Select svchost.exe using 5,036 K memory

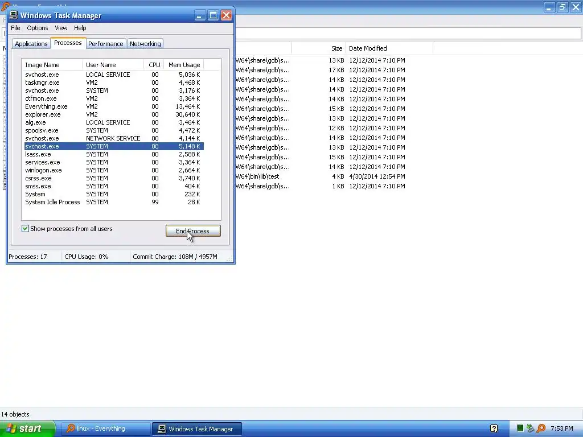click(x=114, y=75)
